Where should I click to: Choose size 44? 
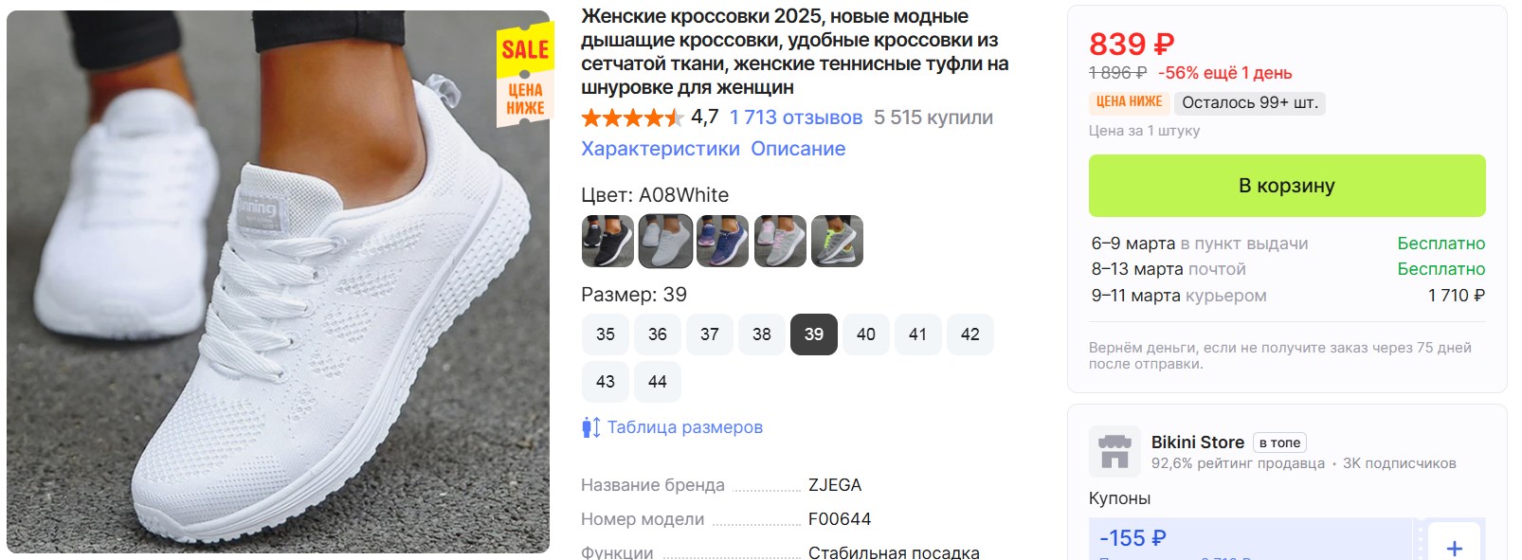pos(658,382)
